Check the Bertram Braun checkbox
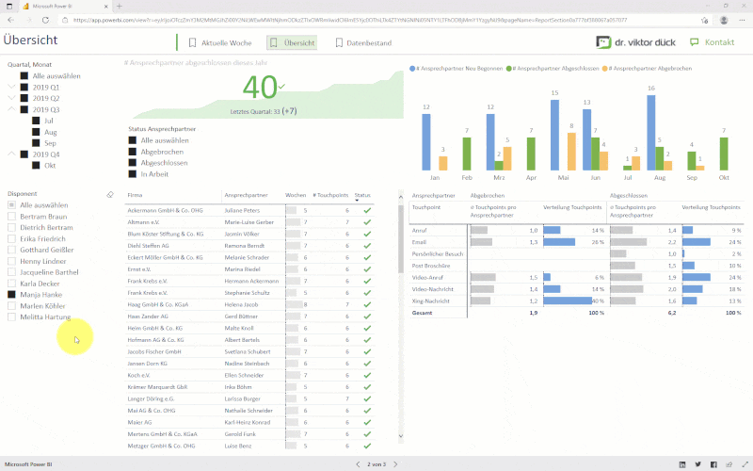The image size is (753, 471). point(12,216)
